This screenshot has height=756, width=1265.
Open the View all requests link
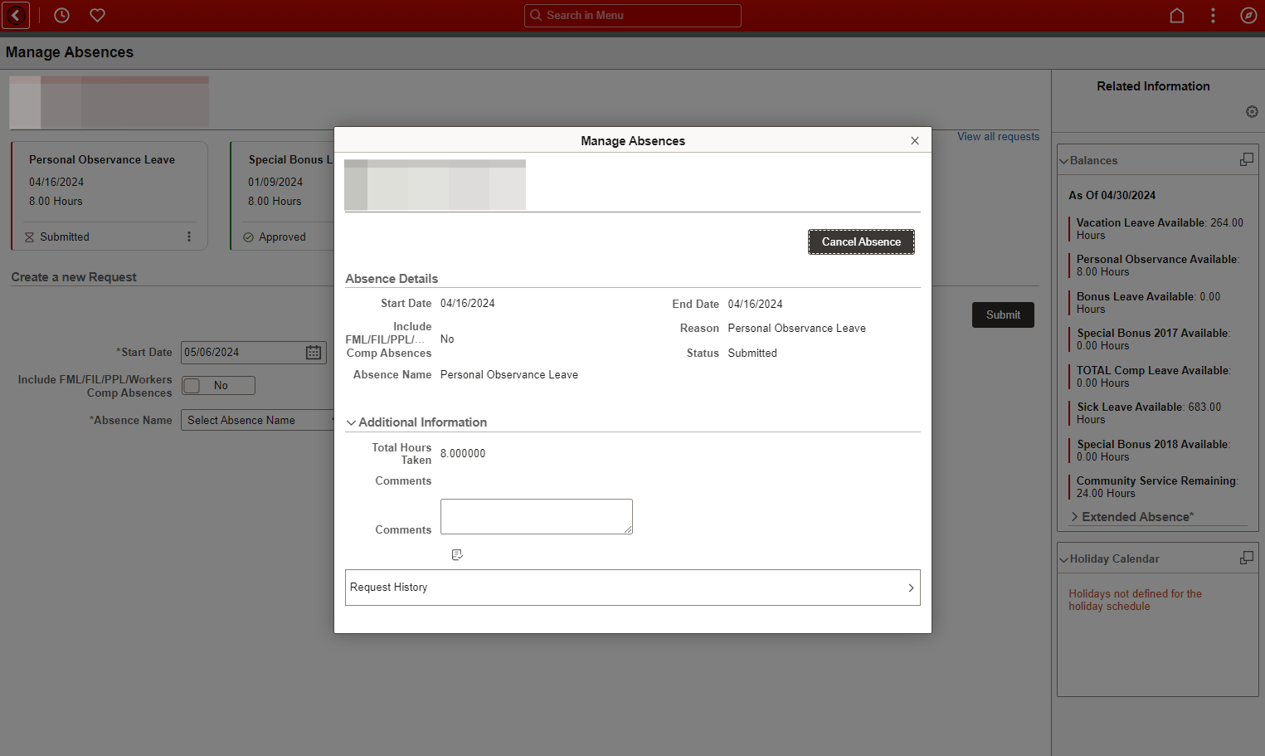998,136
